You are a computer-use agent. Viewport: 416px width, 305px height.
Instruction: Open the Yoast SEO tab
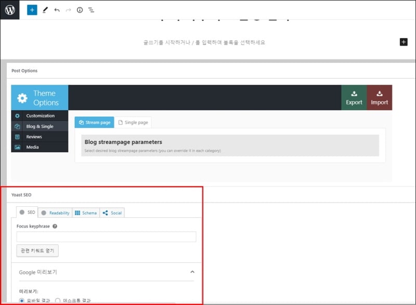(27, 213)
